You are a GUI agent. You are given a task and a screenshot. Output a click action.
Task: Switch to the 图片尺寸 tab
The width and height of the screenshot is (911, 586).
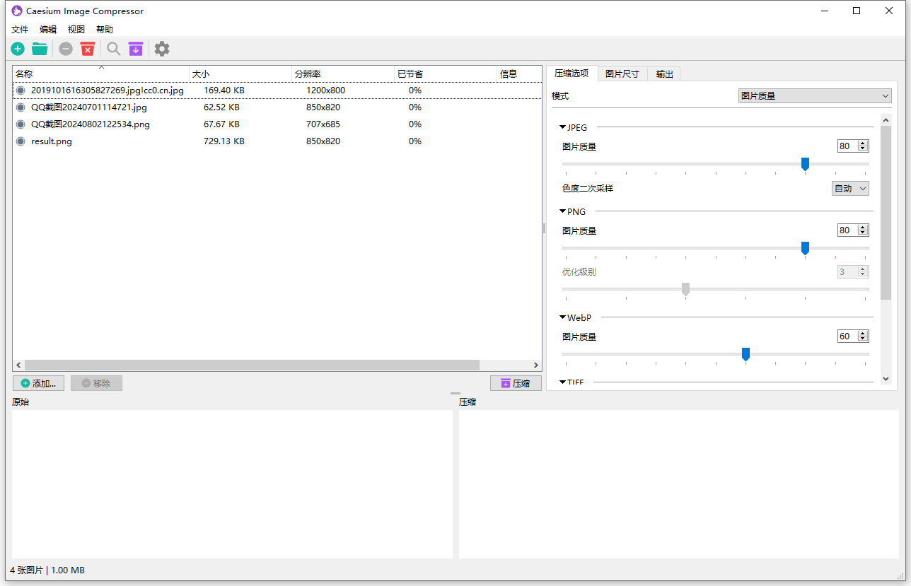pos(622,74)
